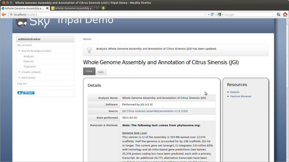Go to the Home breadcrumb link
Screen dimensions: 289x162
(87, 39)
